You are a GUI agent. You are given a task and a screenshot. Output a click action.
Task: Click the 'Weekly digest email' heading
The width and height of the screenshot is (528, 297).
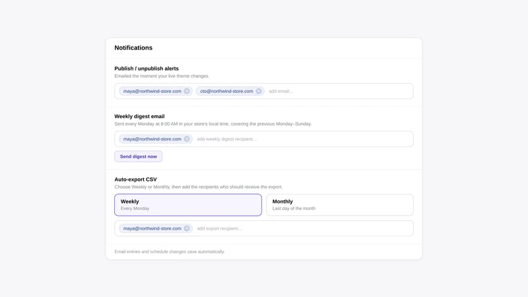(x=139, y=116)
